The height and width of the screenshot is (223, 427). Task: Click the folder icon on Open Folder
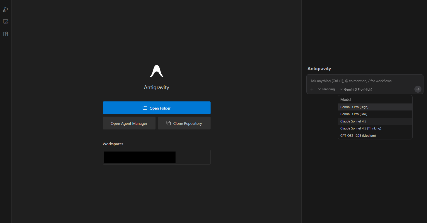[x=145, y=108]
